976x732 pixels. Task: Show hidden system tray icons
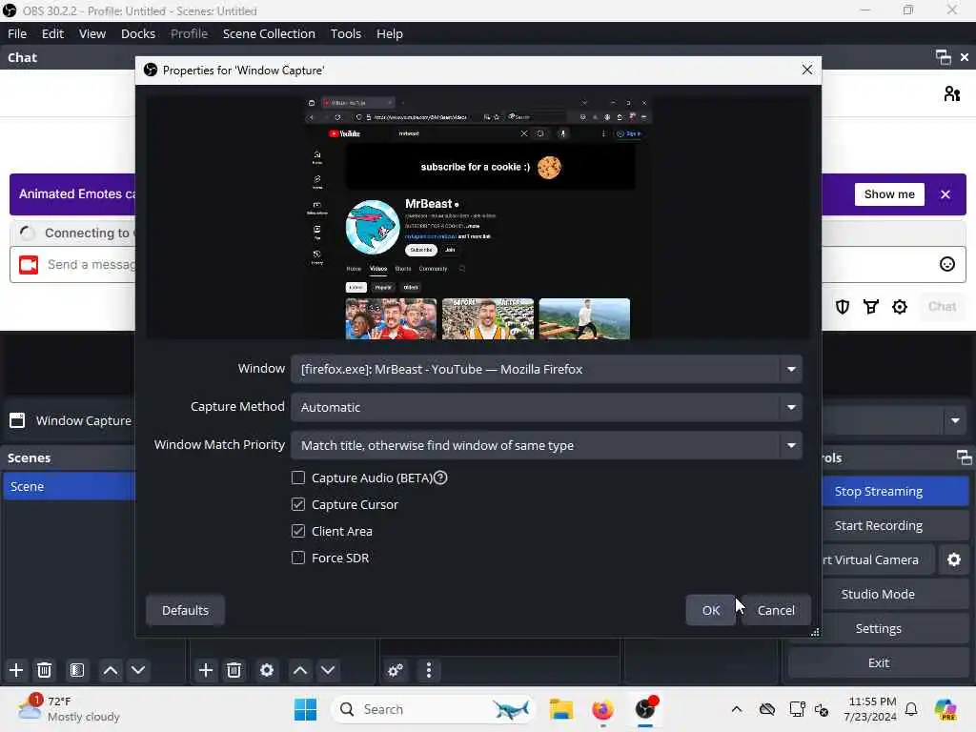(737, 709)
